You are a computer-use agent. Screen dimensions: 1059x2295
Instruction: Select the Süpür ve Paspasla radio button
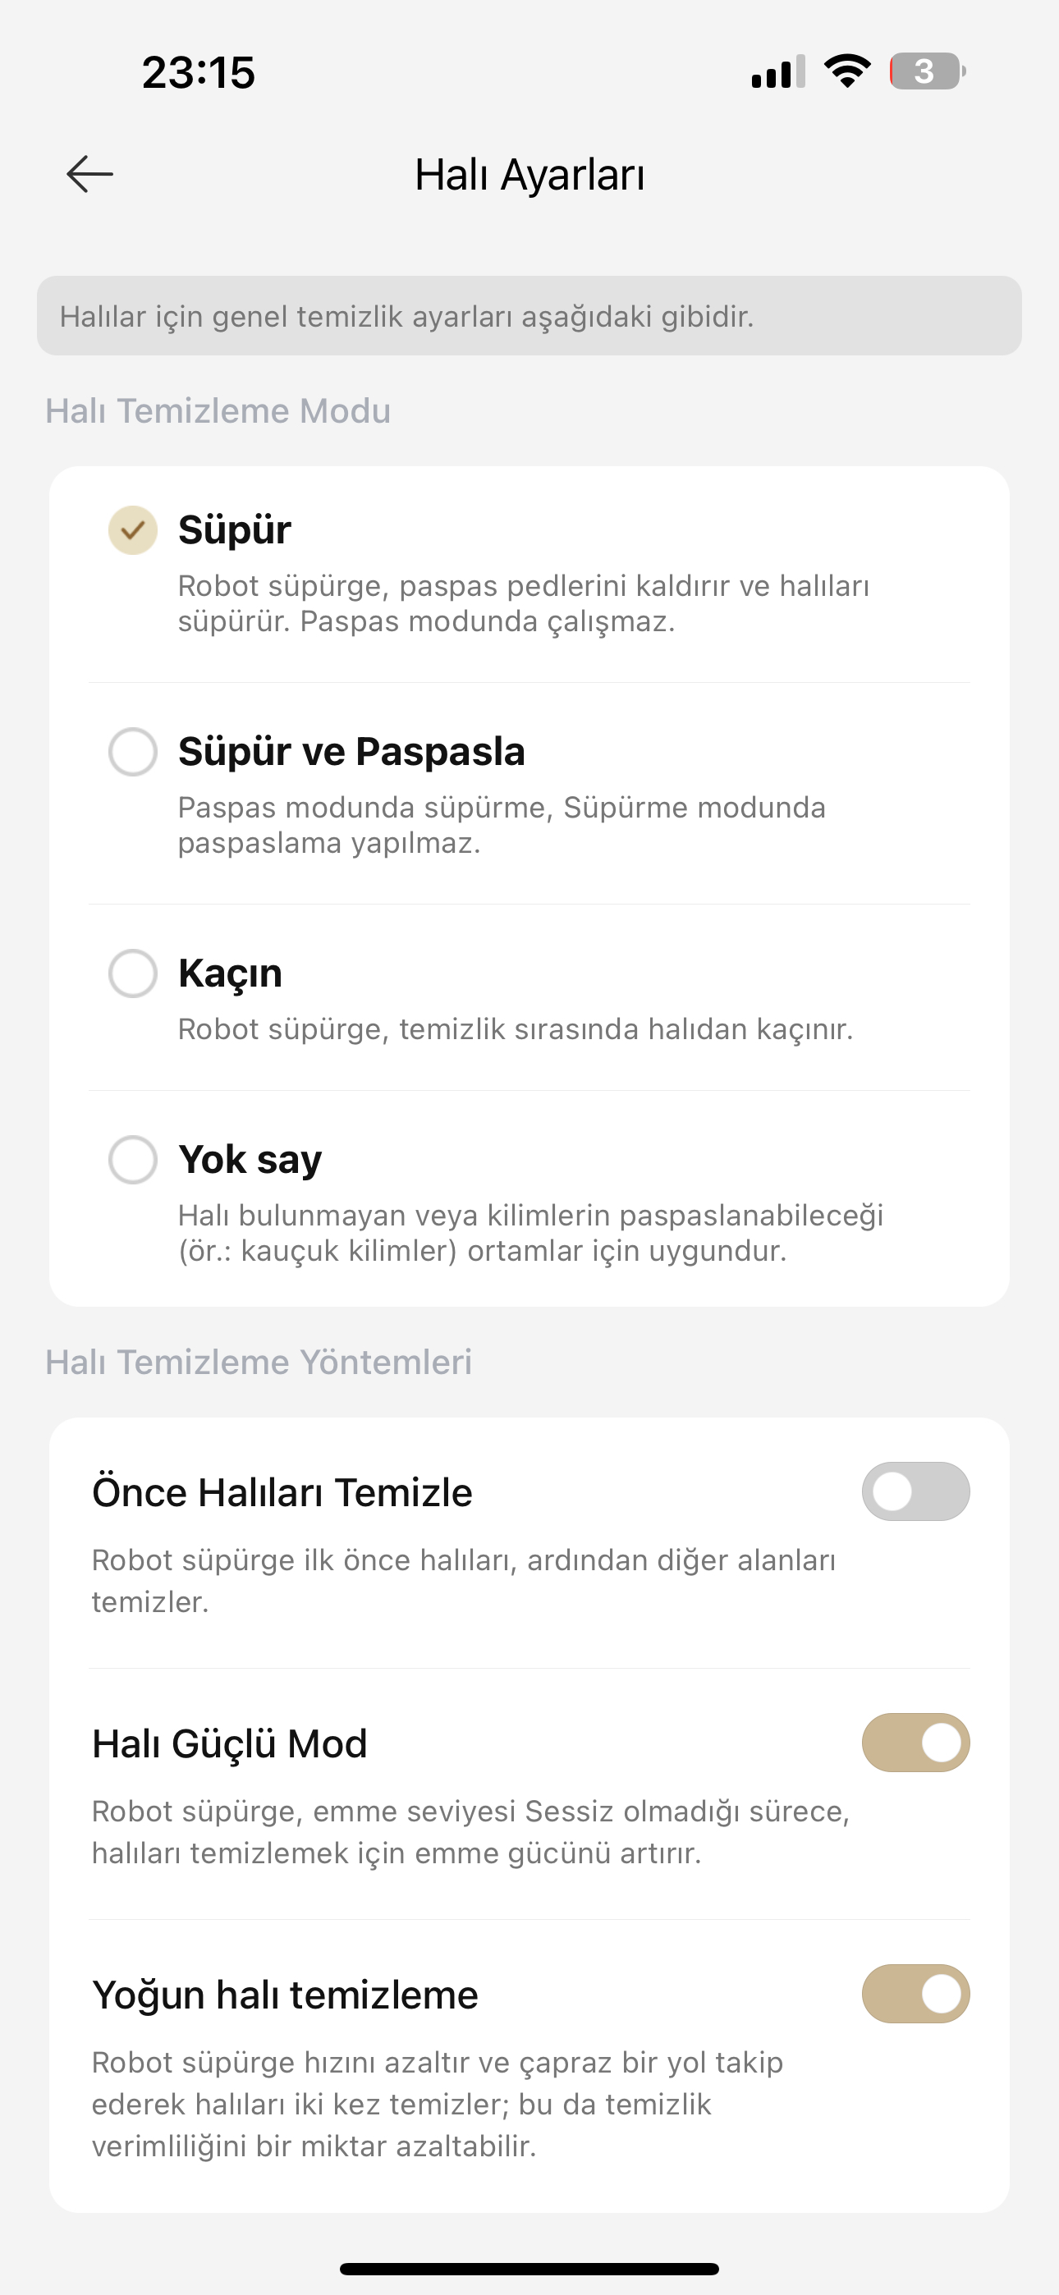(x=133, y=752)
